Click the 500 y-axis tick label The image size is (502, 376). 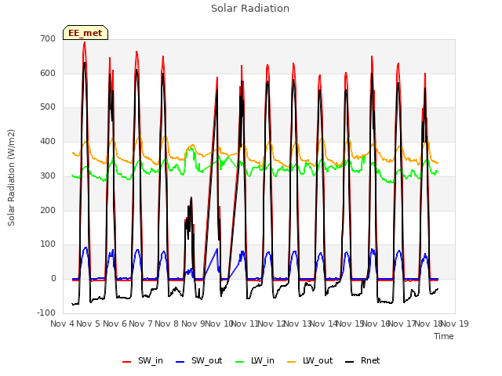[x=48, y=107]
